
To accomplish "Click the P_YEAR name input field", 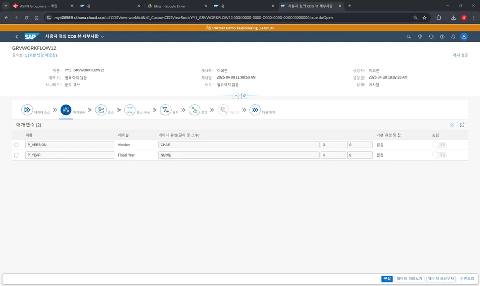I will click(x=69, y=155).
